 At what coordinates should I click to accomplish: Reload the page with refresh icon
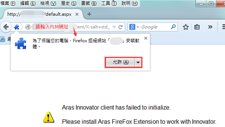(x=120, y=27)
